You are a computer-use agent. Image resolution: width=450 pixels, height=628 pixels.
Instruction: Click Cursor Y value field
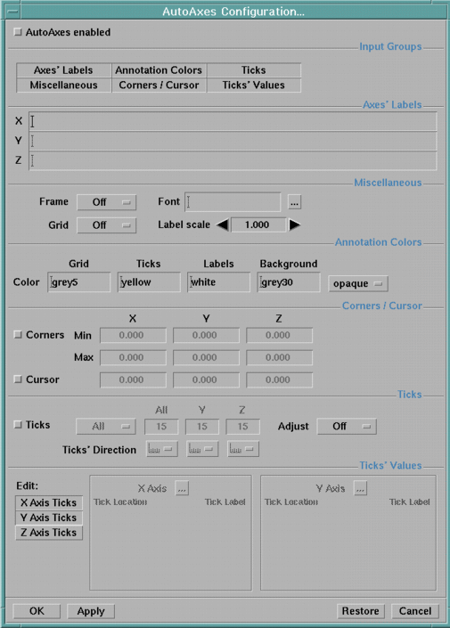coord(207,380)
